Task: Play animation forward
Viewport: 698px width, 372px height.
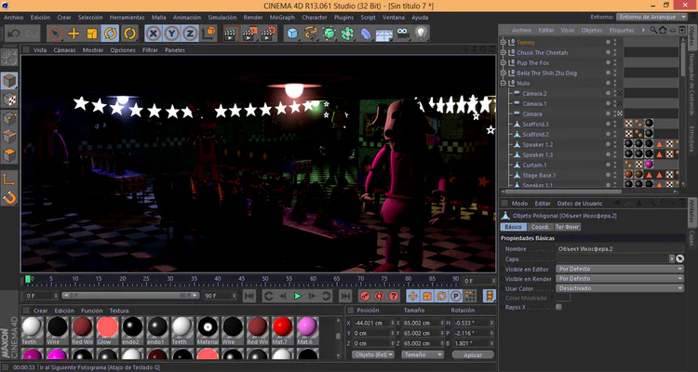Action: 298,296
